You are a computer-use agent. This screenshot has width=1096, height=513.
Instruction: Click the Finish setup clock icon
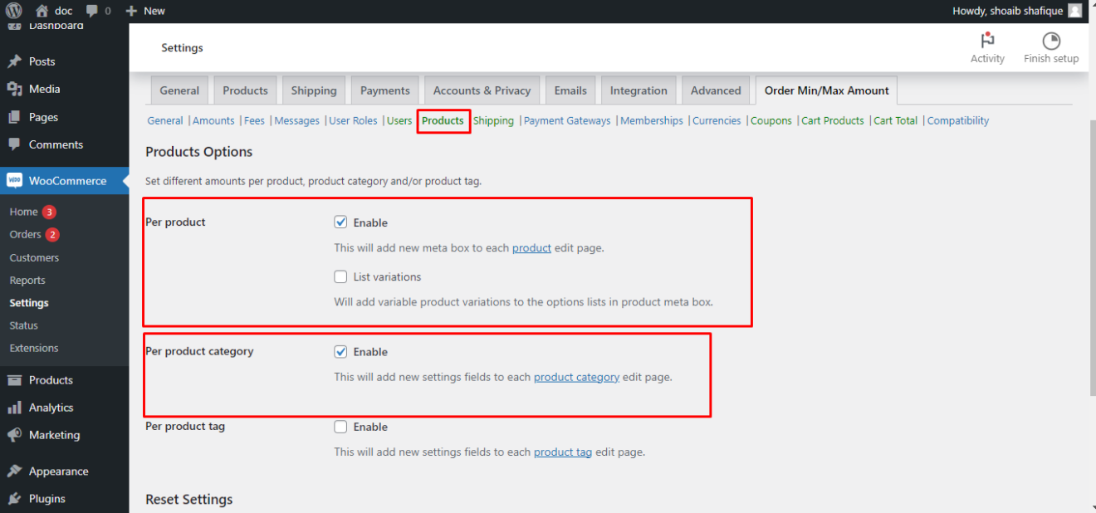pos(1050,40)
